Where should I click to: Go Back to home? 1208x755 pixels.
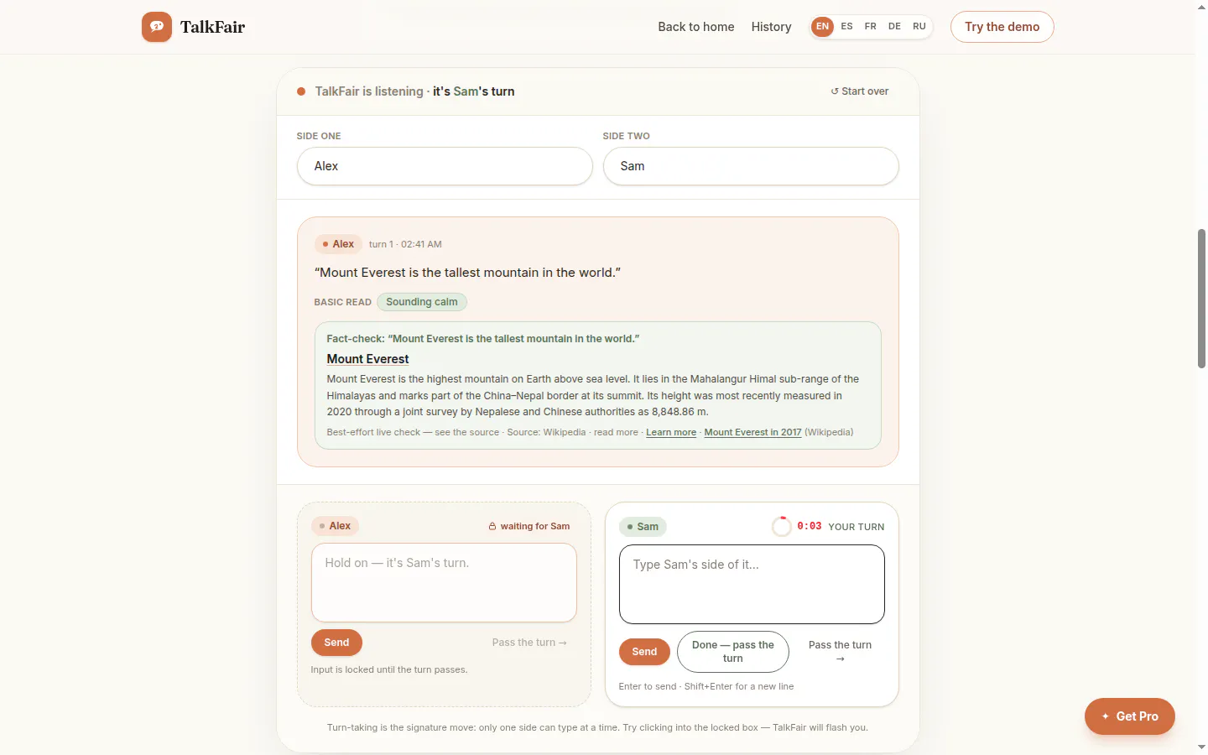click(696, 27)
